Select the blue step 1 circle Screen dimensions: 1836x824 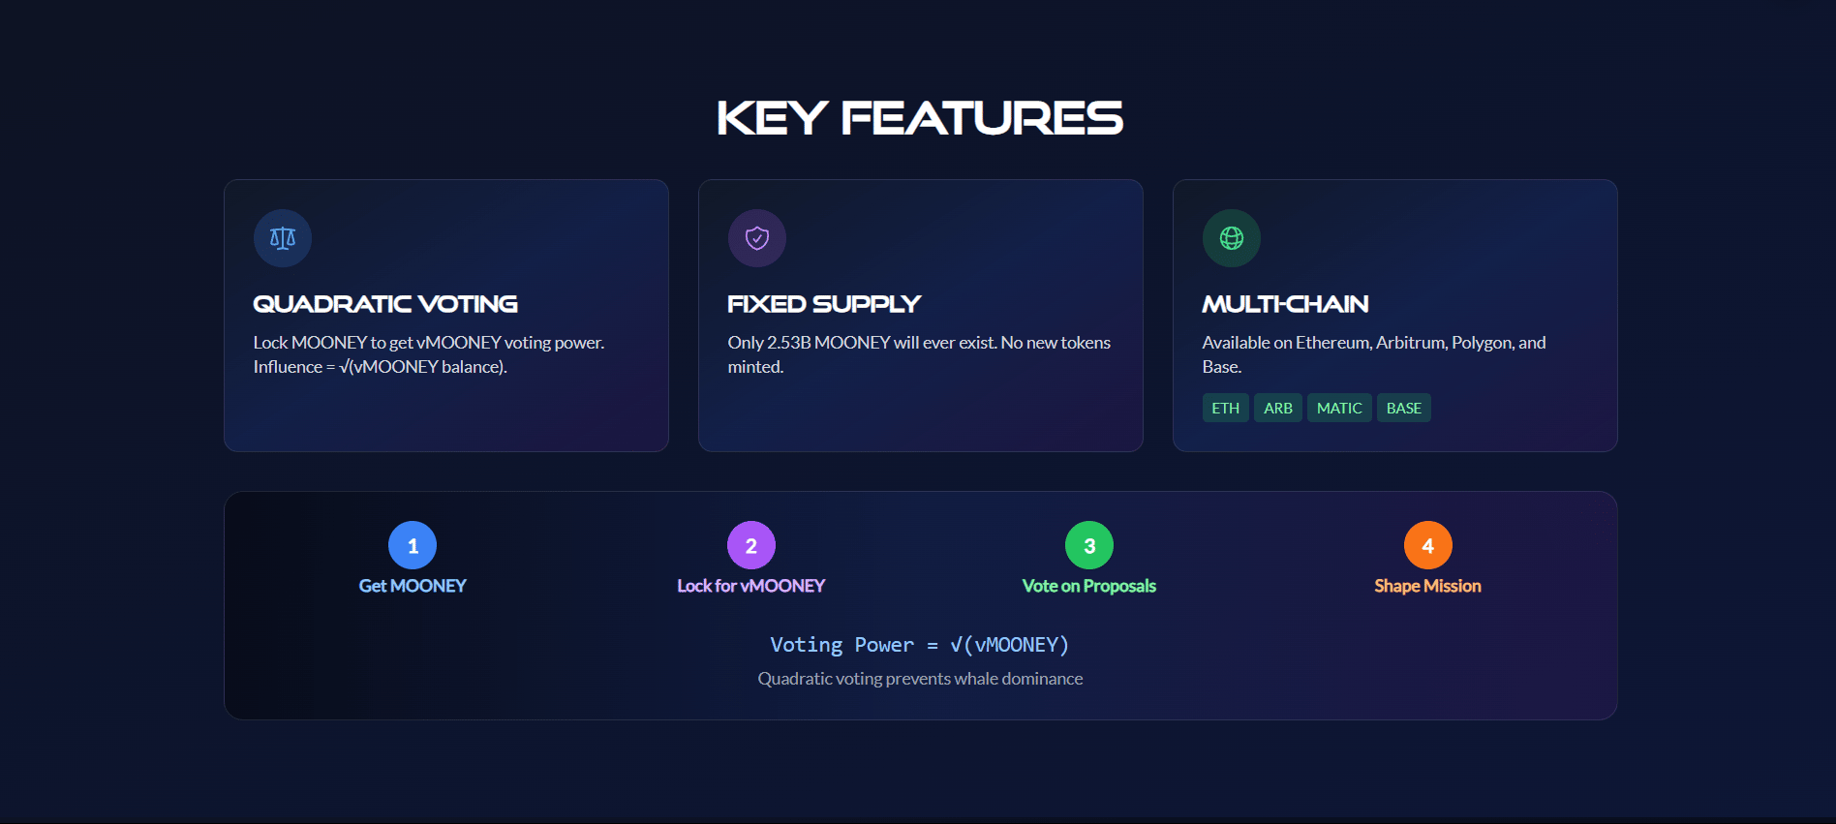[413, 546]
